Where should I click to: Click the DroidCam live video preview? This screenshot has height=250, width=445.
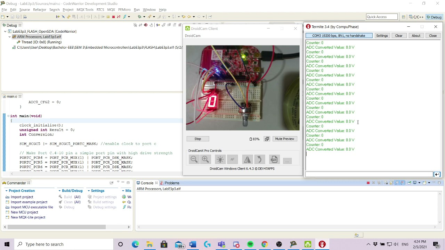coord(243,88)
